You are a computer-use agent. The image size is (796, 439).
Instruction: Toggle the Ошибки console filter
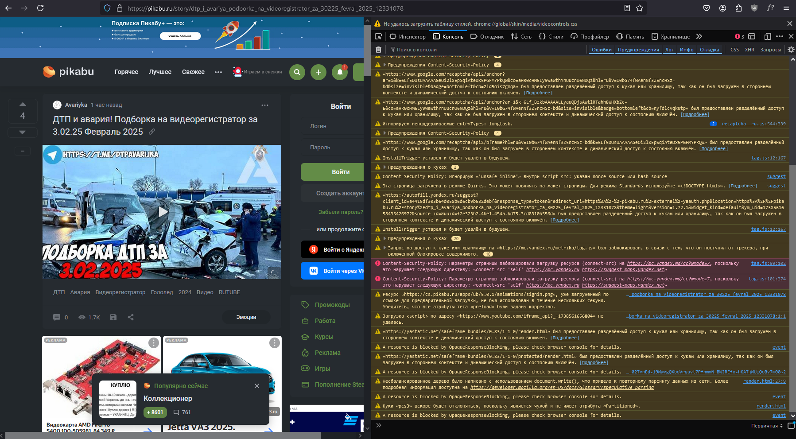602,50
